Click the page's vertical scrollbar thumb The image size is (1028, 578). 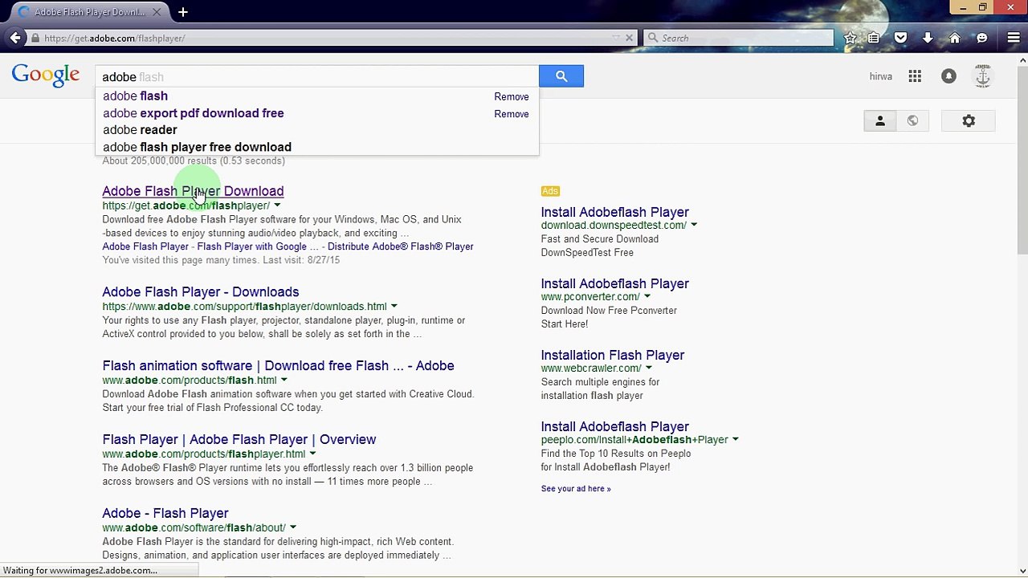1022,161
